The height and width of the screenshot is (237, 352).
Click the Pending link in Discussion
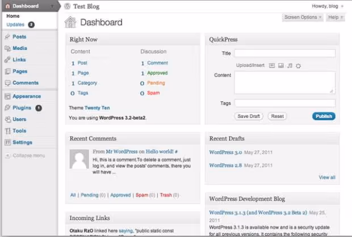tap(156, 83)
